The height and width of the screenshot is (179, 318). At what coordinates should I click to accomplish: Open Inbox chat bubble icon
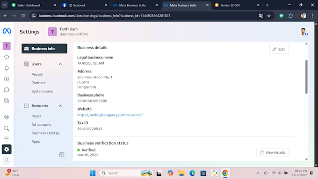(x=7, y=90)
